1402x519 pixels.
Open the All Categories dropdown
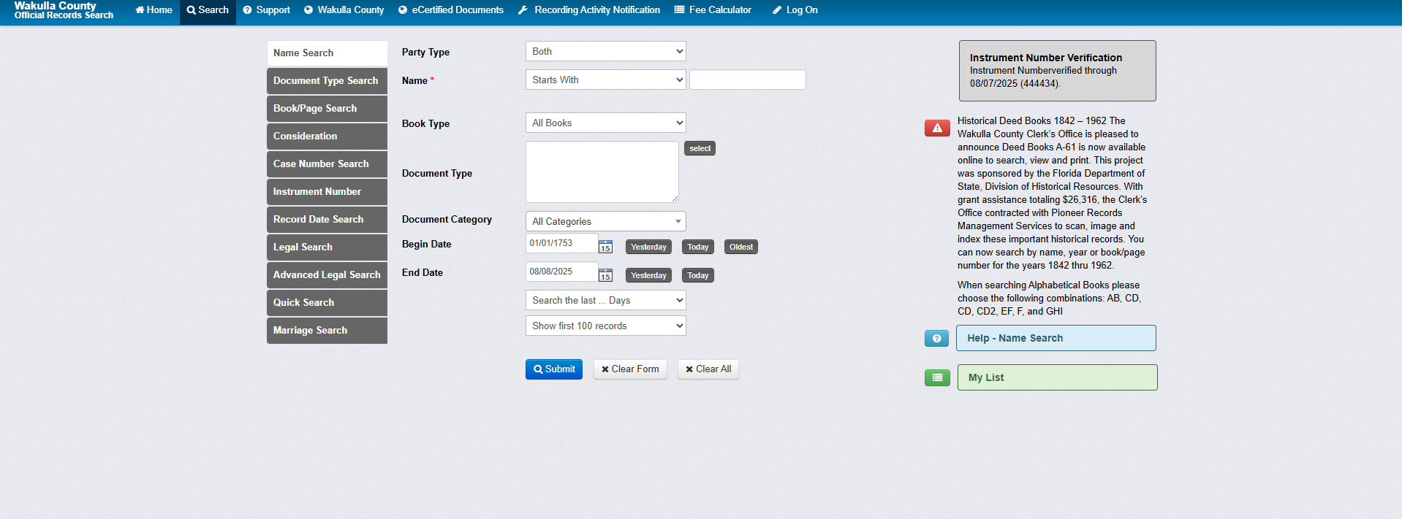[x=605, y=221]
